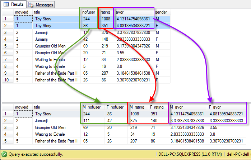Image resolution: width=251 pixels, height=160 pixels.
Task: Select the F_rating column header
Action: click(x=157, y=107)
